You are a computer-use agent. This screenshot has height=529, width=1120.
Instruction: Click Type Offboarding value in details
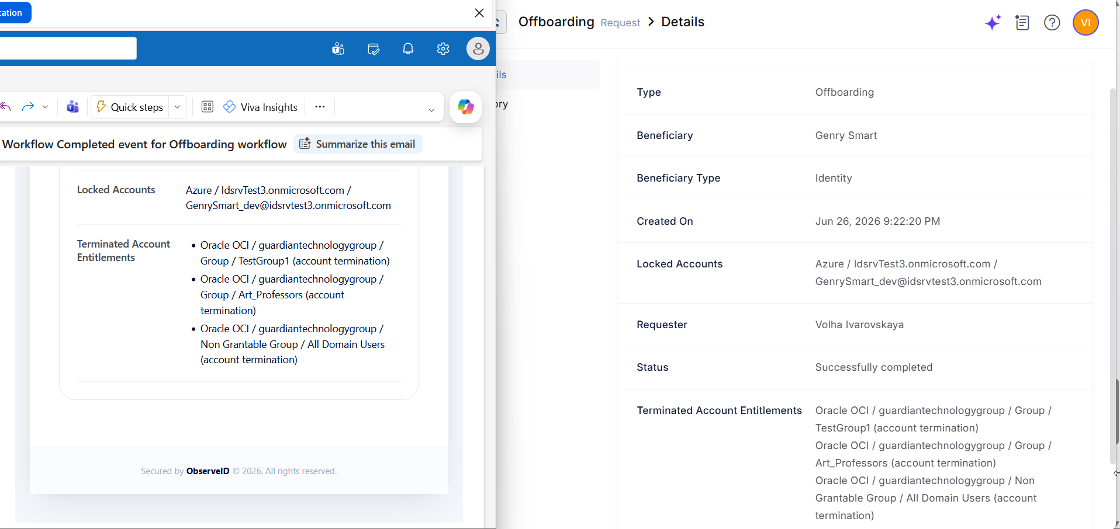coord(845,92)
